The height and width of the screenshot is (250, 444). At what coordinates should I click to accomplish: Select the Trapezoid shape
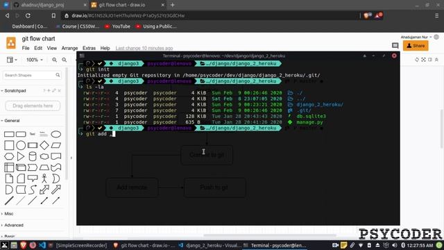(x=44, y=167)
